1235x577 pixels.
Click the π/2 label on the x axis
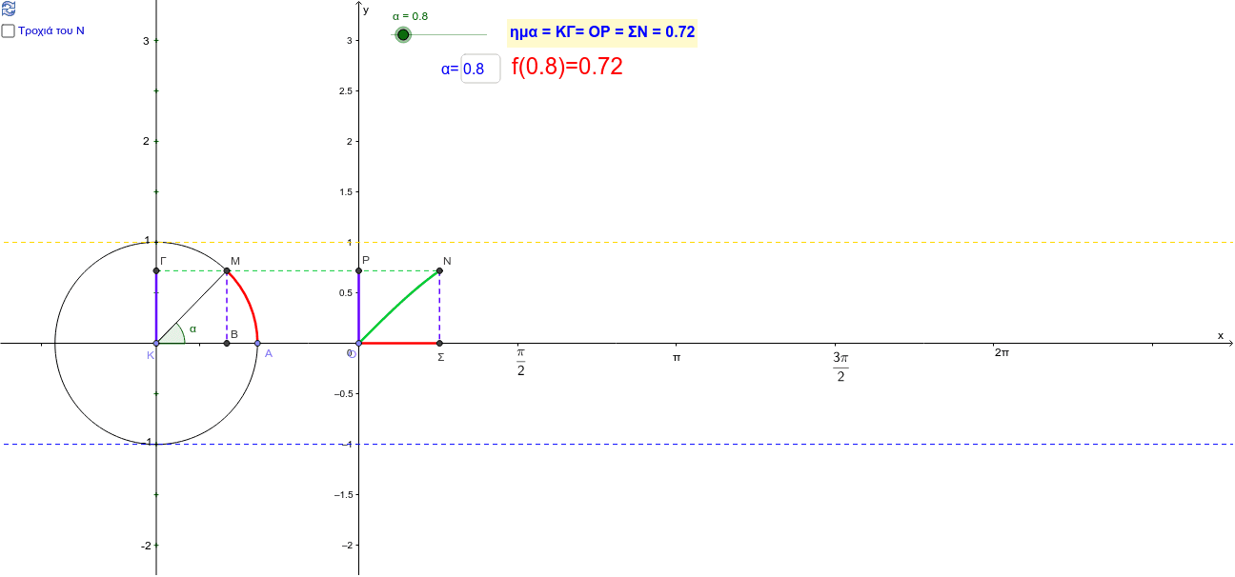pos(521,362)
